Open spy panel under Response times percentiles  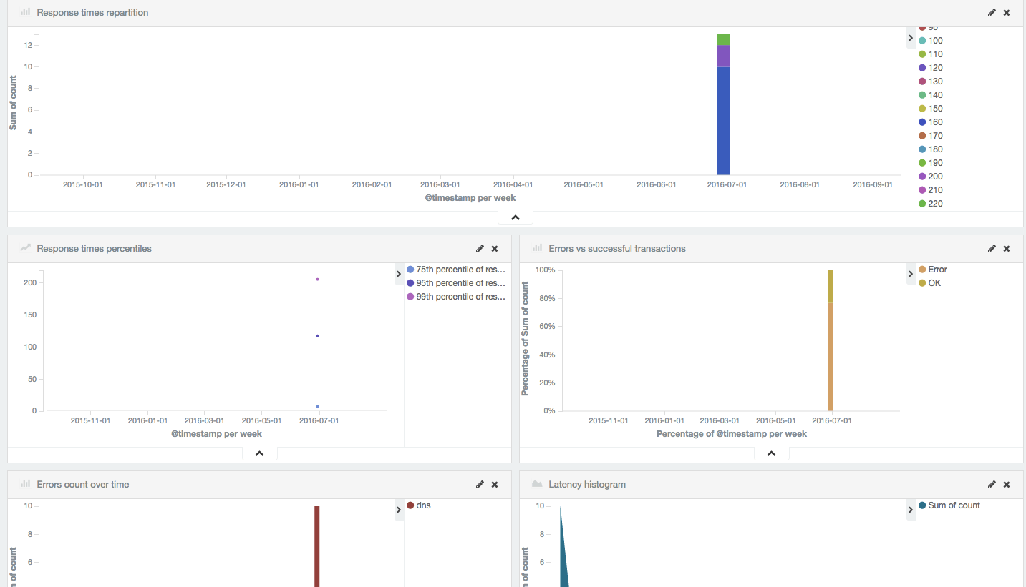coord(260,453)
